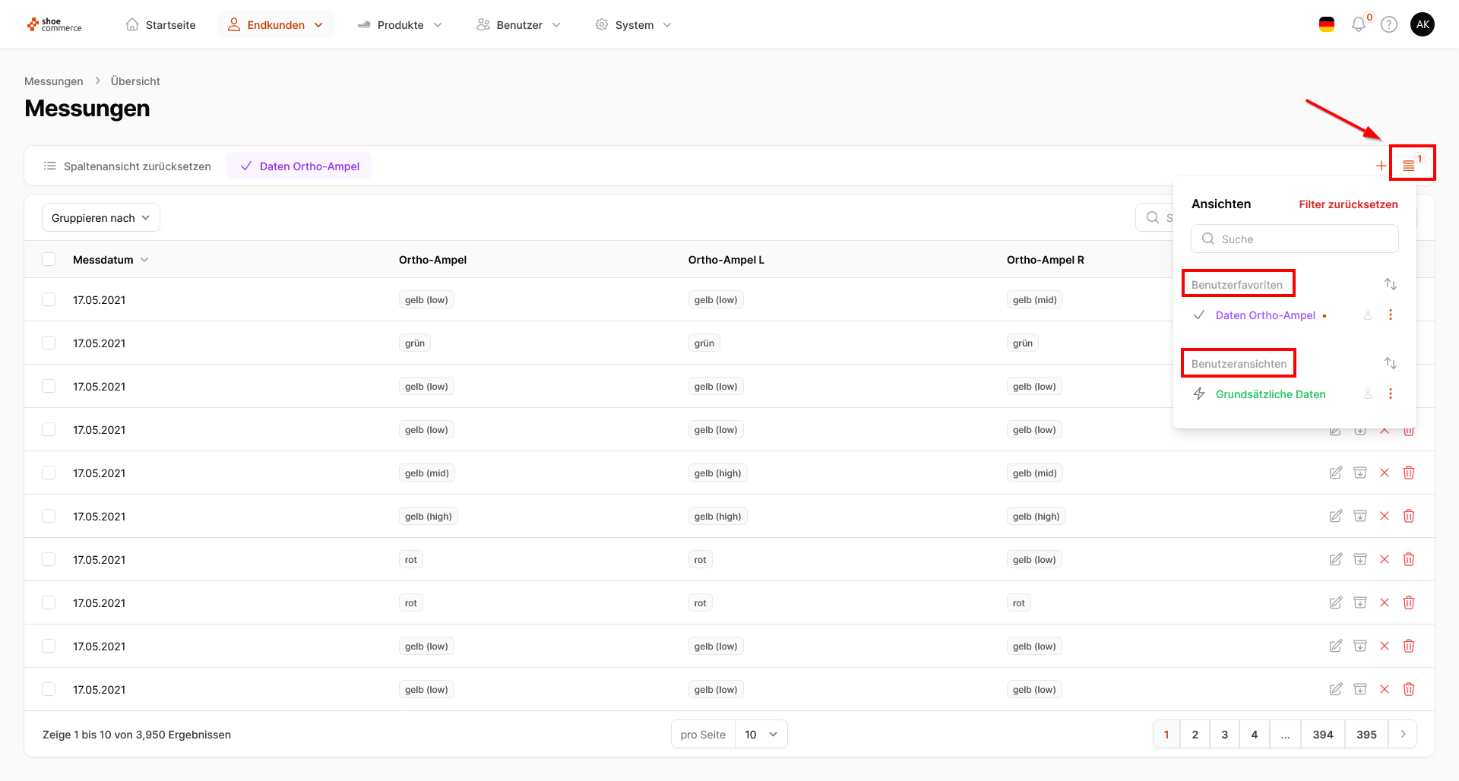Open the per-page count dropdown
The width and height of the screenshot is (1459, 781).
click(x=761, y=735)
